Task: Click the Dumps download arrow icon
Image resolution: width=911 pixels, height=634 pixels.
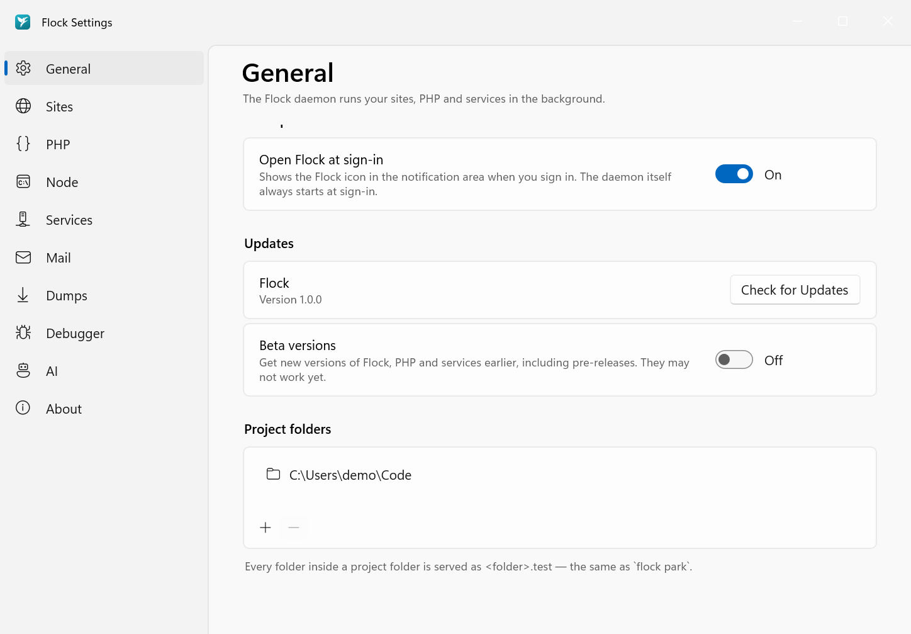Action: coord(23,295)
